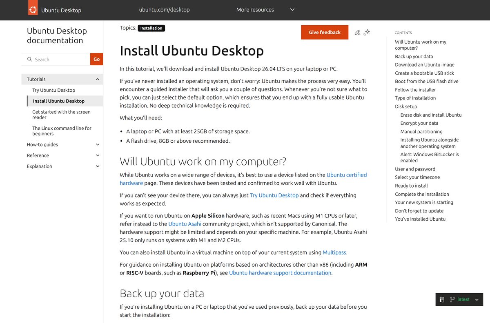Viewport: 490px width, 323px height.
Task: Jump to Select your timezone
Action: point(417,177)
